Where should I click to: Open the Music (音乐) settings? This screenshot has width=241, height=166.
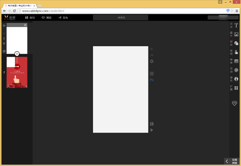[236, 79]
